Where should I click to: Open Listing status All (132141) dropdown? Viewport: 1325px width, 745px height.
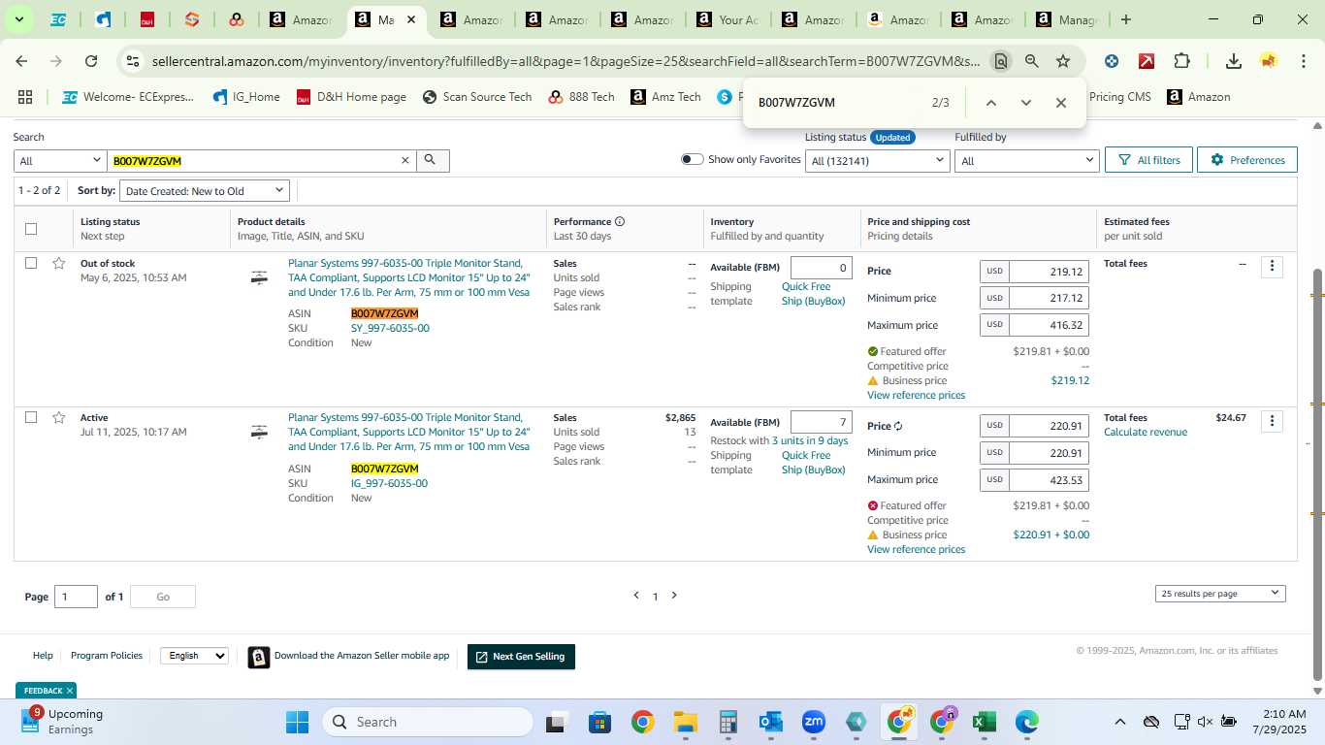(x=878, y=160)
